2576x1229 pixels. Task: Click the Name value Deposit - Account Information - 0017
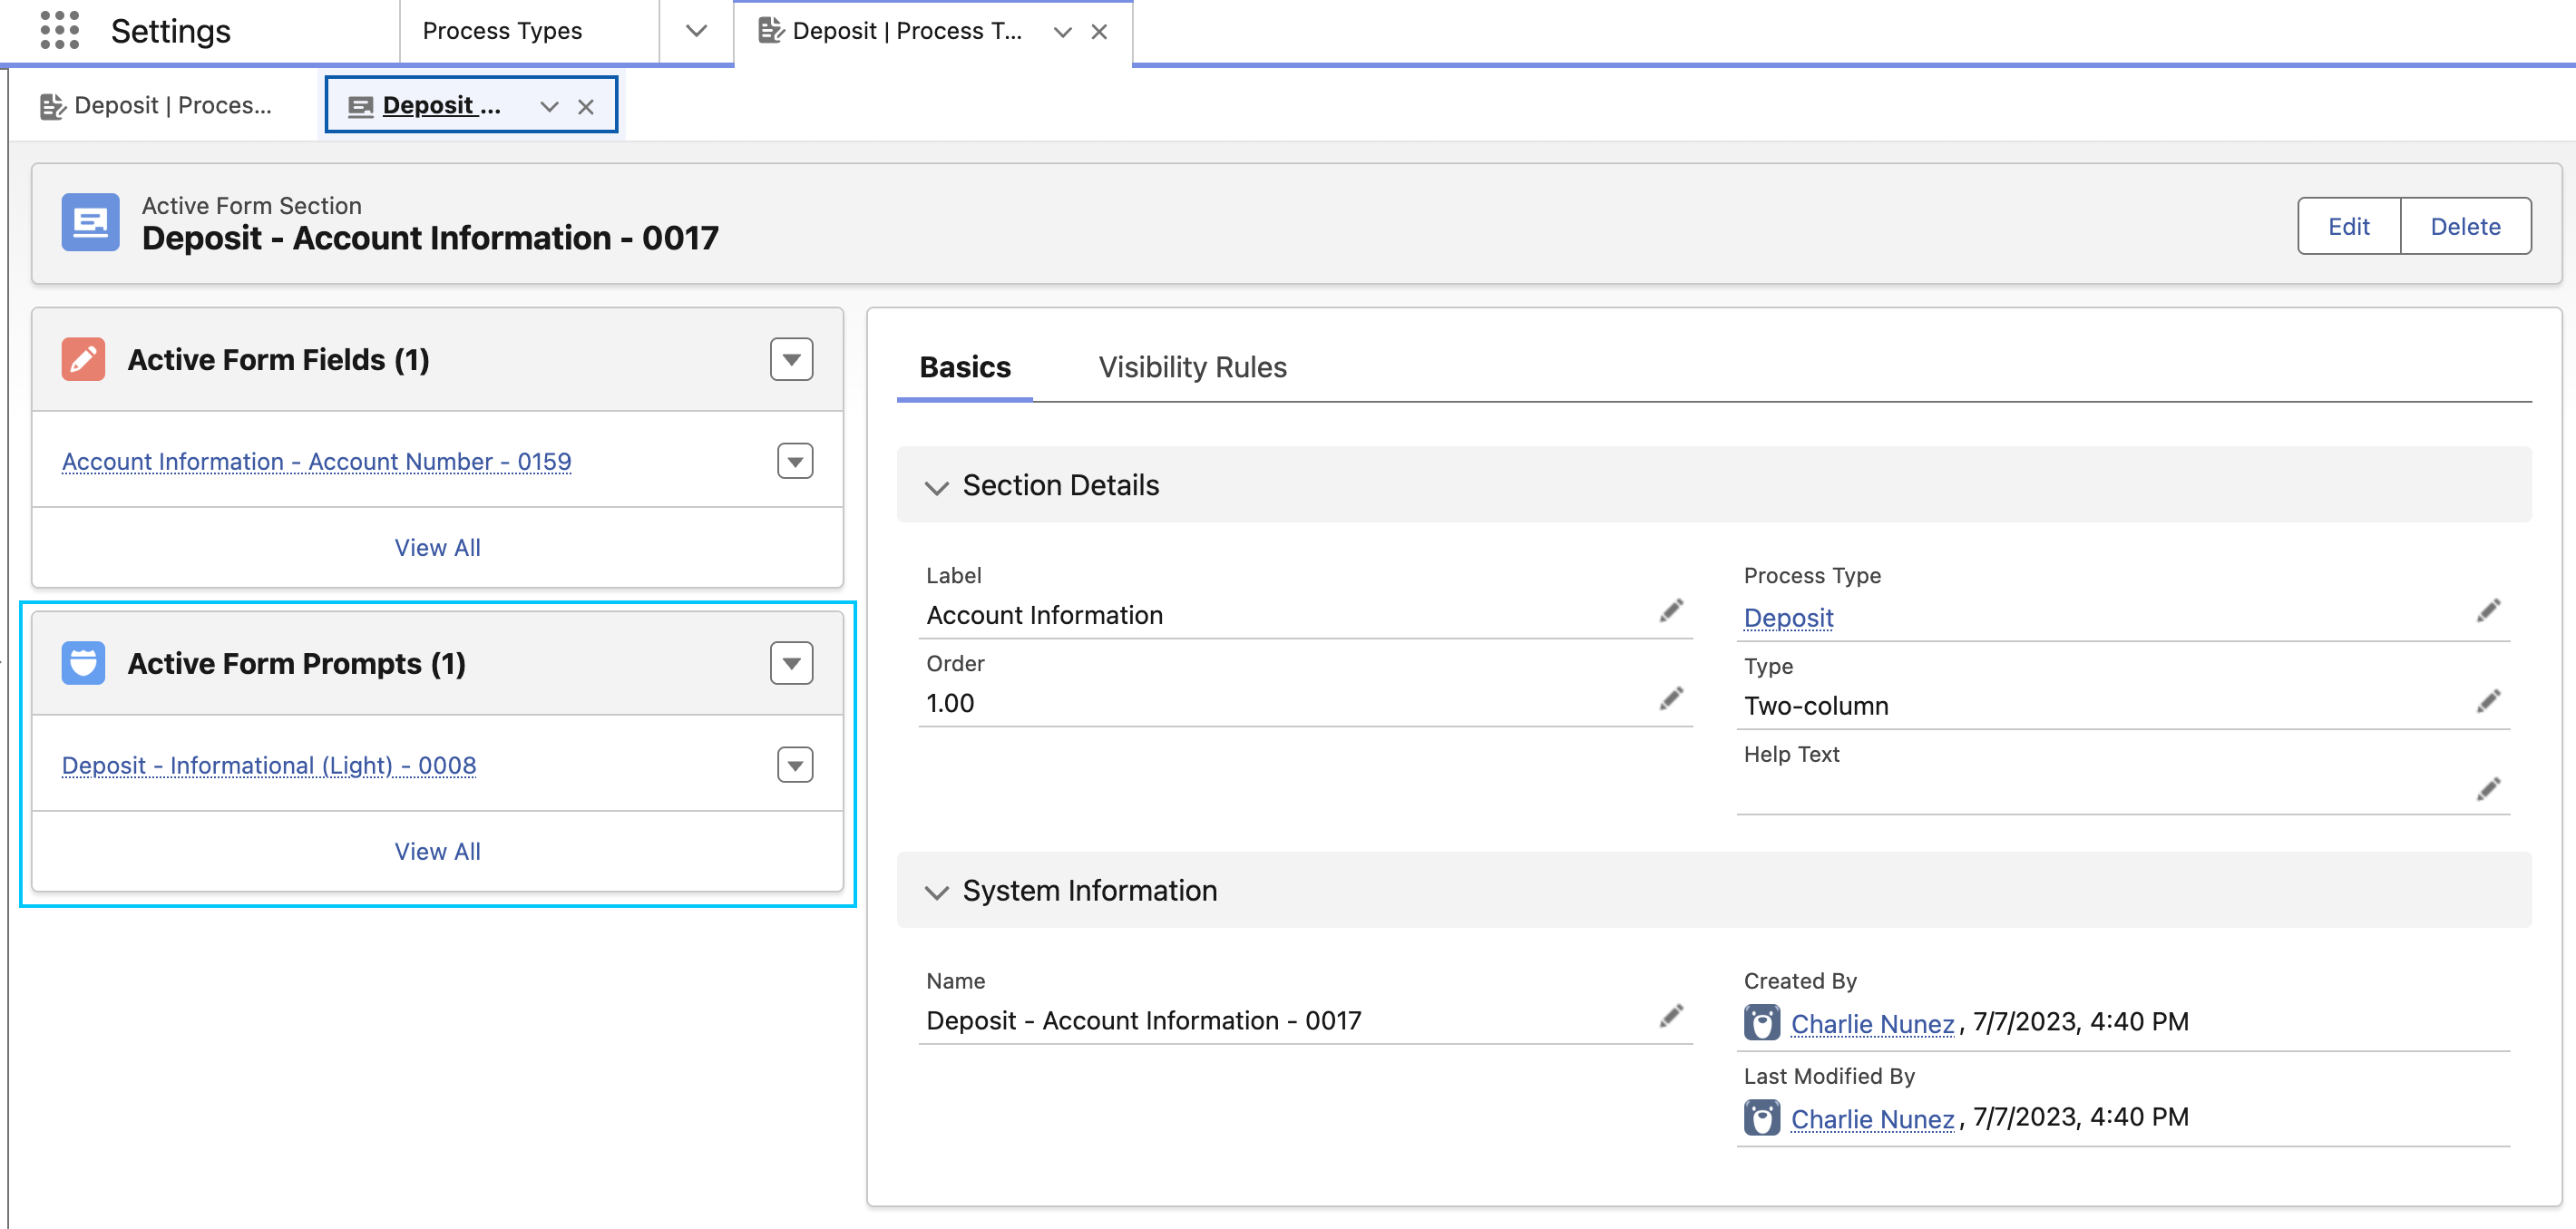click(1143, 1020)
